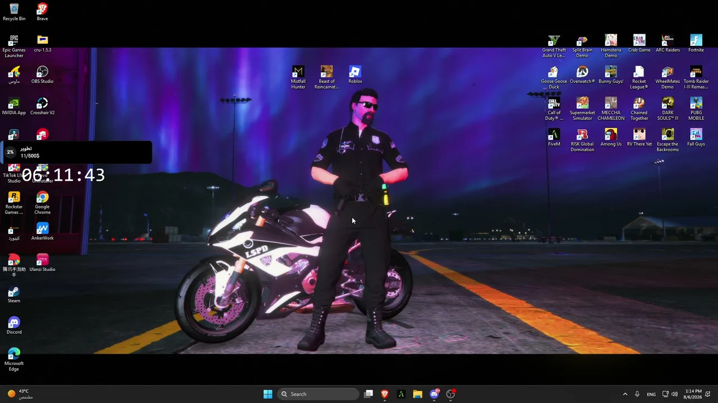Click the 06:11:43 timer overlay

[63, 175]
